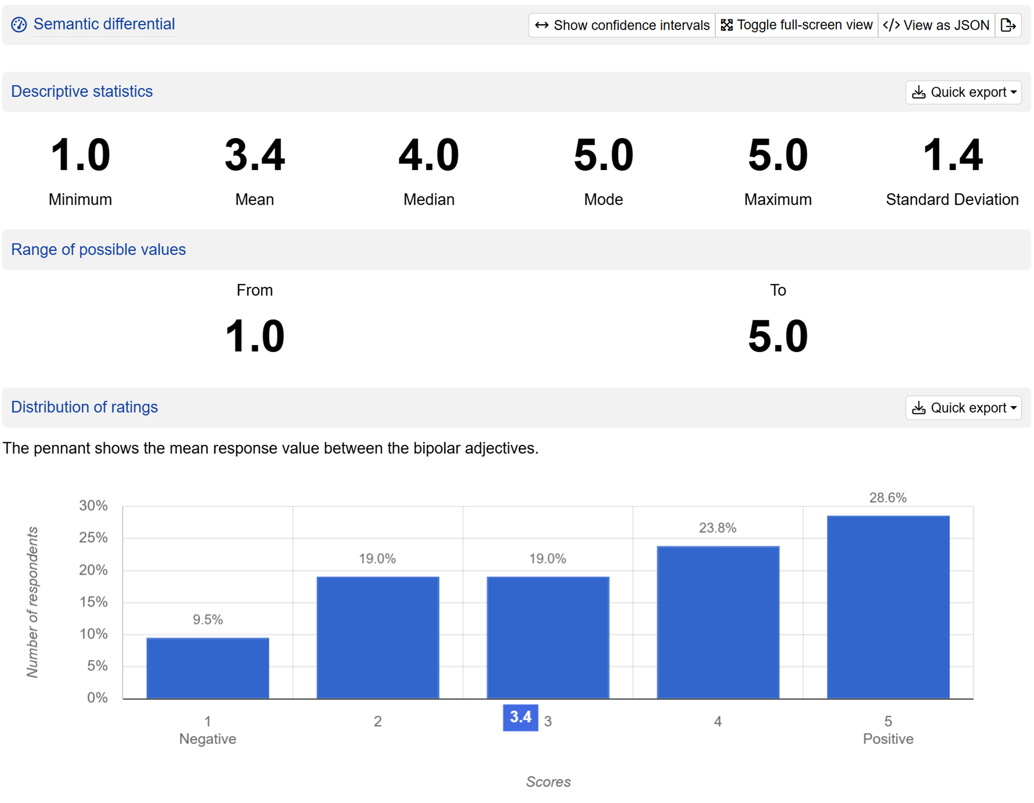This screenshot has width=1034, height=803.
Task: Click the Semantic differential gauge icon
Action: pyautogui.click(x=19, y=25)
